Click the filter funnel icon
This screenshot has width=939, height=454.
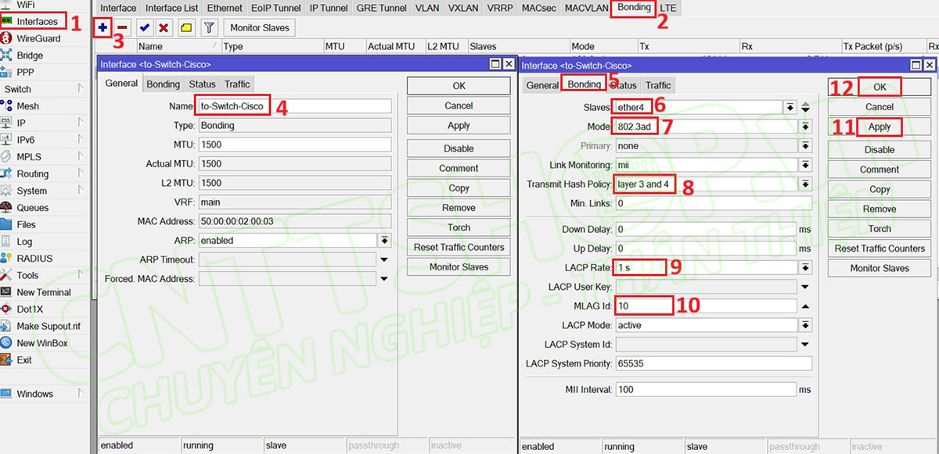pos(209,27)
